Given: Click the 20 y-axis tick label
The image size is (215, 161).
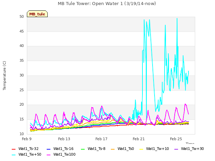Looking at the screenshot, I should 21,105.
